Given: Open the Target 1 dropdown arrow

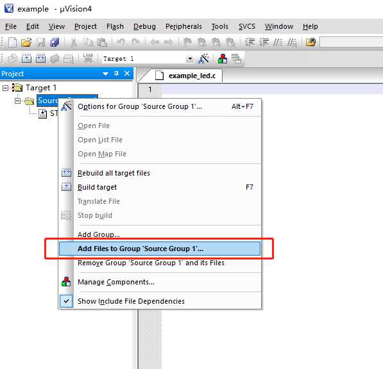Looking at the screenshot, I should [189, 59].
